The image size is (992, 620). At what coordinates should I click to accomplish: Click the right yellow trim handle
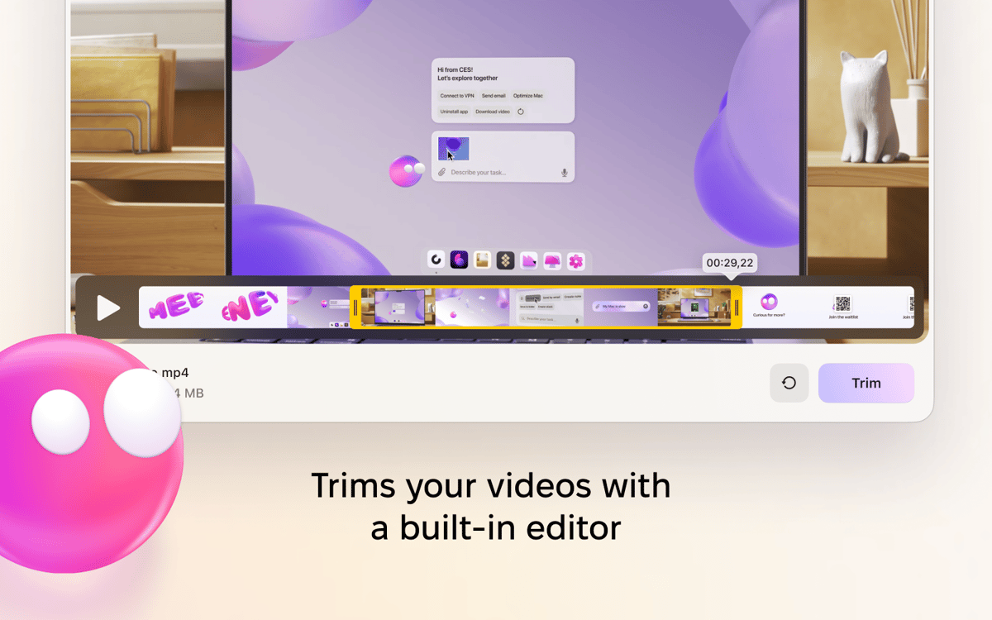pos(737,308)
